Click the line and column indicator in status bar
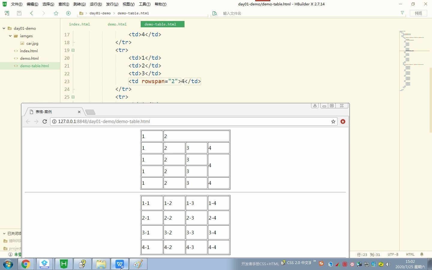 [x=369, y=254]
